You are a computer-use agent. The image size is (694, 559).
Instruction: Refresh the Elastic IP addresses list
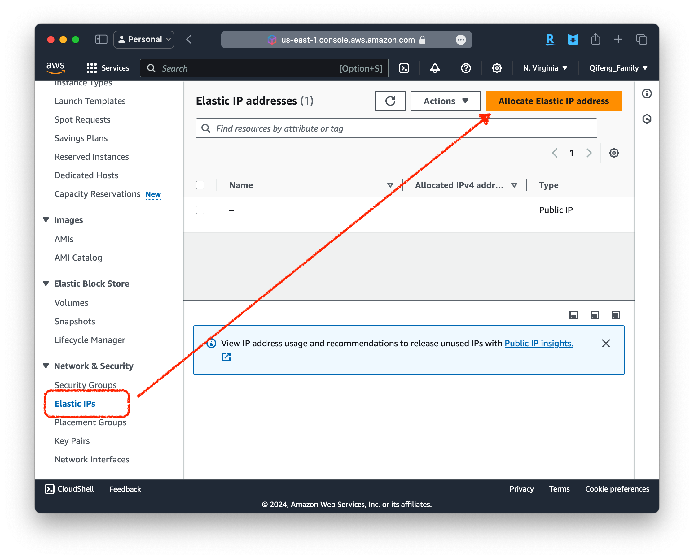pyautogui.click(x=390, y=101)
